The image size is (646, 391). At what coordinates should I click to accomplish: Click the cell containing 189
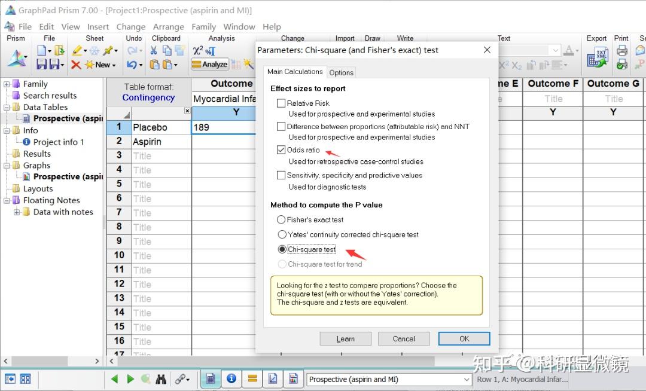coord(223,127)
